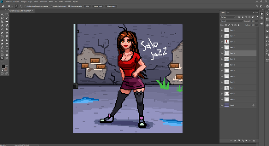Image resolution: width=269 pixels, height=146 pixels.
Task: Open the Imagen menu
Action: point(24,2)
